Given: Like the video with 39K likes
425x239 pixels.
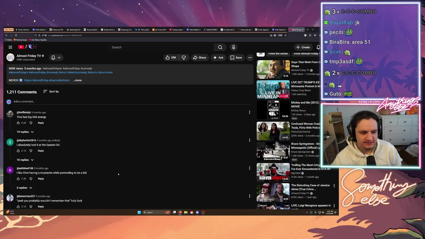Looking at the screenshot, I should [x=171, y=57].
